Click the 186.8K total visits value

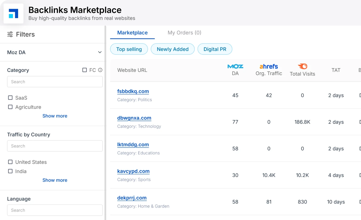pos(302,122)
